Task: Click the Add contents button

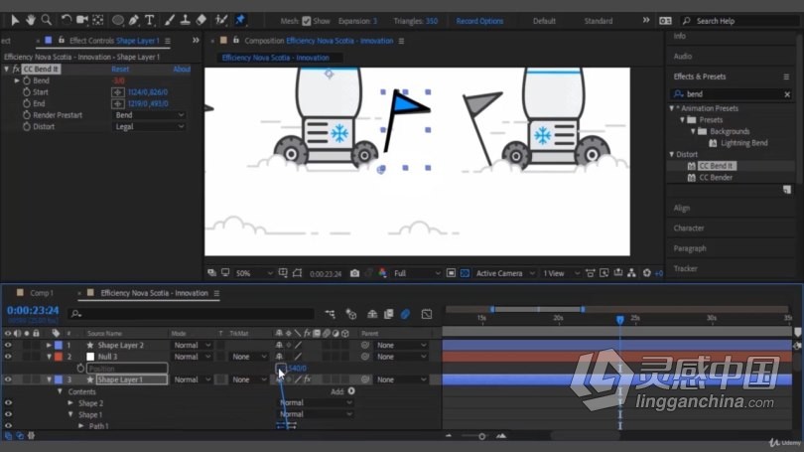Action: pyautogui.click(x=351, y=391)
